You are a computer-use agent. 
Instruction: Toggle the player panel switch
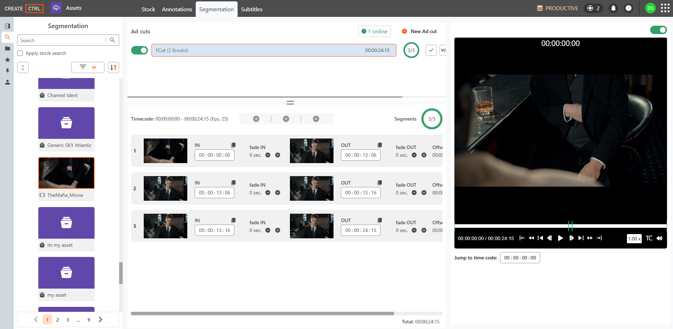click(659, 30)
